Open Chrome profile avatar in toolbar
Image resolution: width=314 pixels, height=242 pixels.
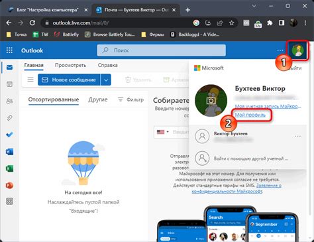tap(293, 23)
